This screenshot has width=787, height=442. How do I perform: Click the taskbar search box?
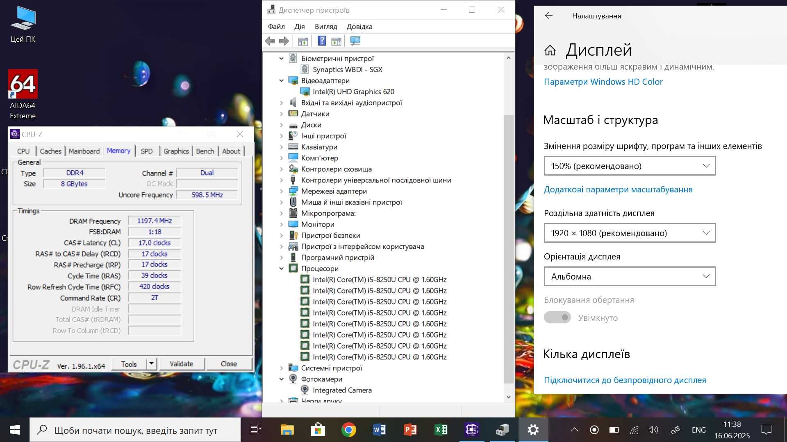click(135, 430)
